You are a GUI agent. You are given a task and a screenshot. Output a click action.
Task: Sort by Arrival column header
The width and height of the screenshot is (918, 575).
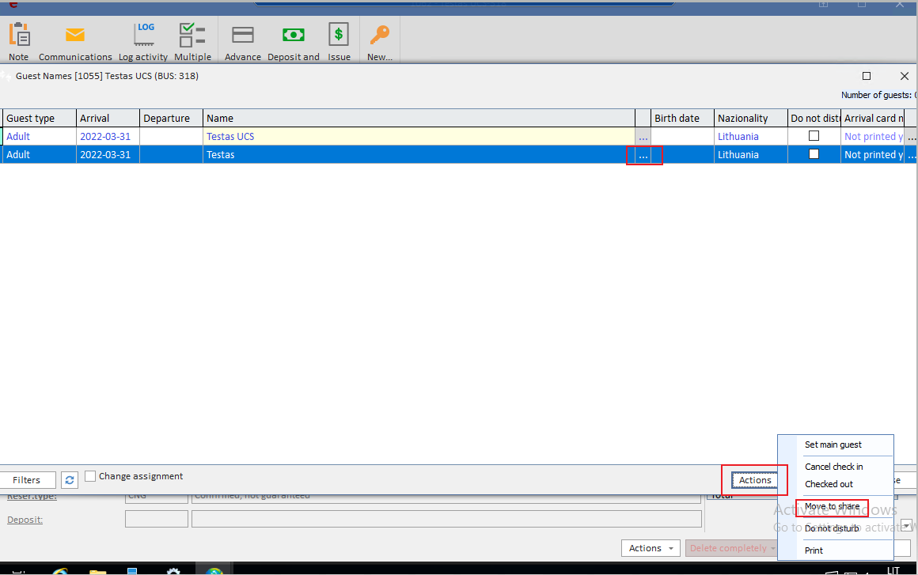click(108, 118)
